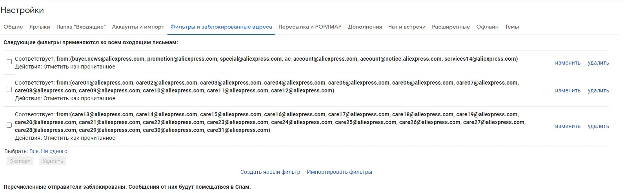Click 'Перечисленные отправители заблокированы' text
Image resolution: width=624 pixels, height=193 pixels.
pos(127,187)
